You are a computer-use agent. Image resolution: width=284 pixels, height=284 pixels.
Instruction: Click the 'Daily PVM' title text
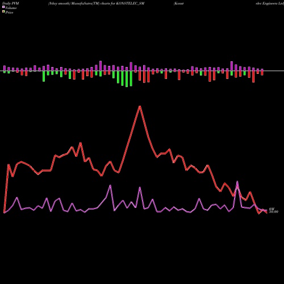[11, 3]
